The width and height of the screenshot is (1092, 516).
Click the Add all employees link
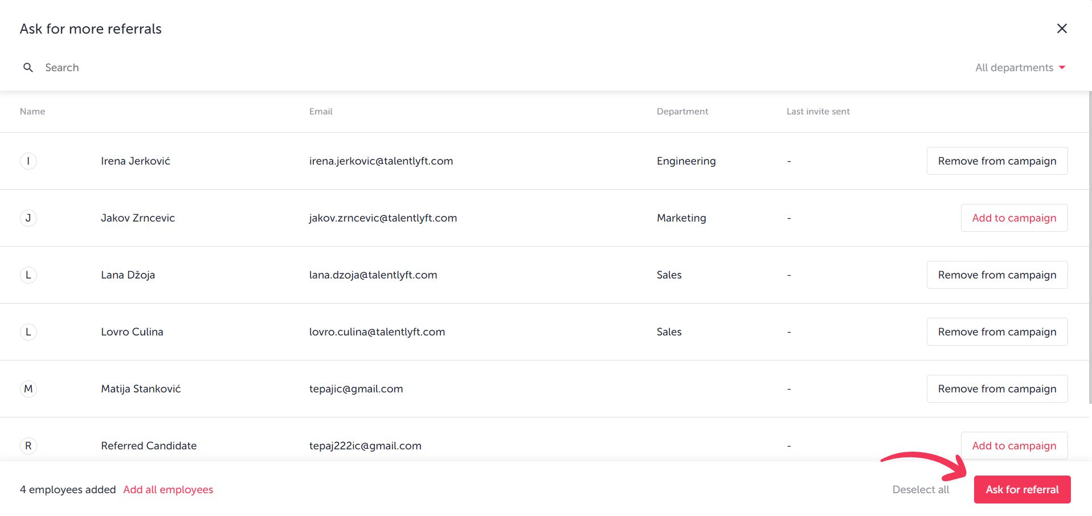tap(168, 489)
